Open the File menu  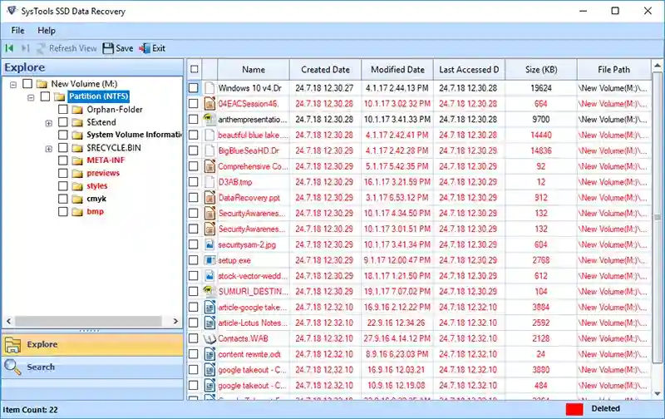pos(17,31)
